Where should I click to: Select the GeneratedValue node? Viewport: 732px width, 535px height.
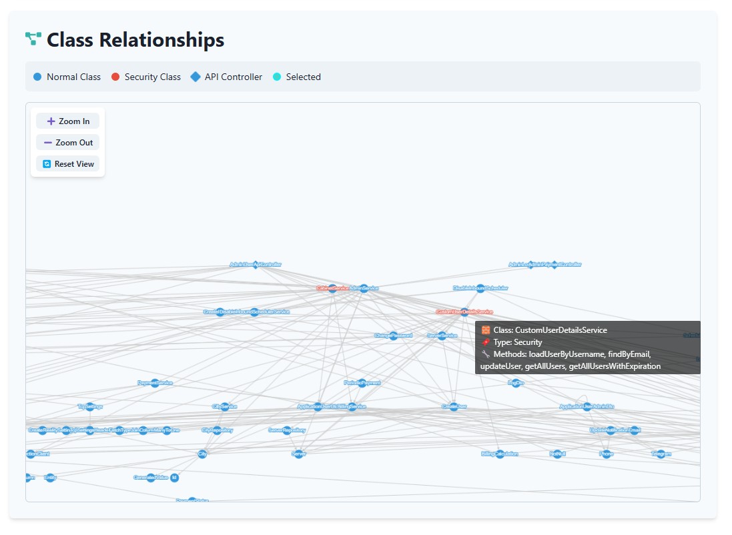coord(151,478)
